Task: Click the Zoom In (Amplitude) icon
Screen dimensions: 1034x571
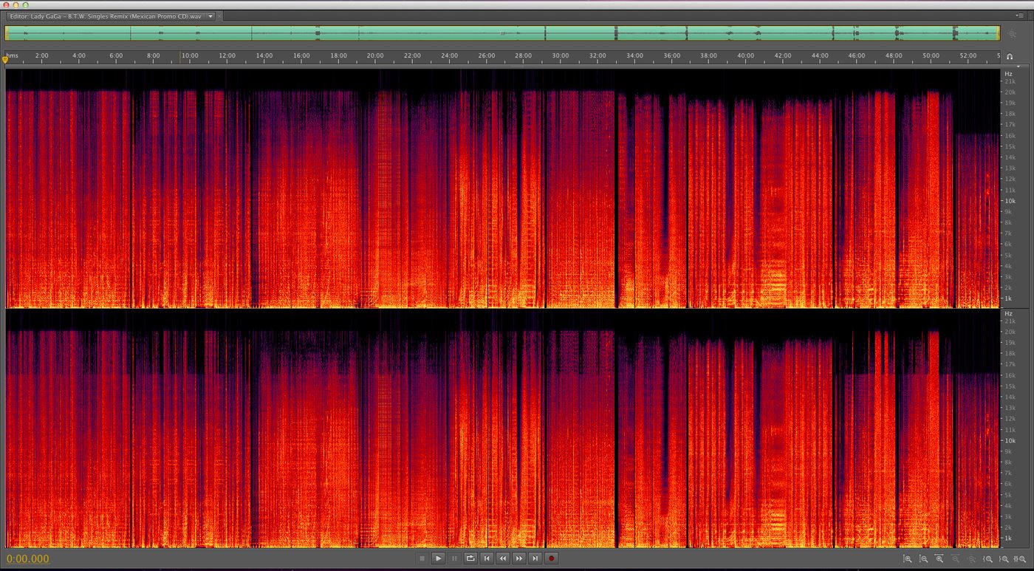Action: click(x=908, y=559)
